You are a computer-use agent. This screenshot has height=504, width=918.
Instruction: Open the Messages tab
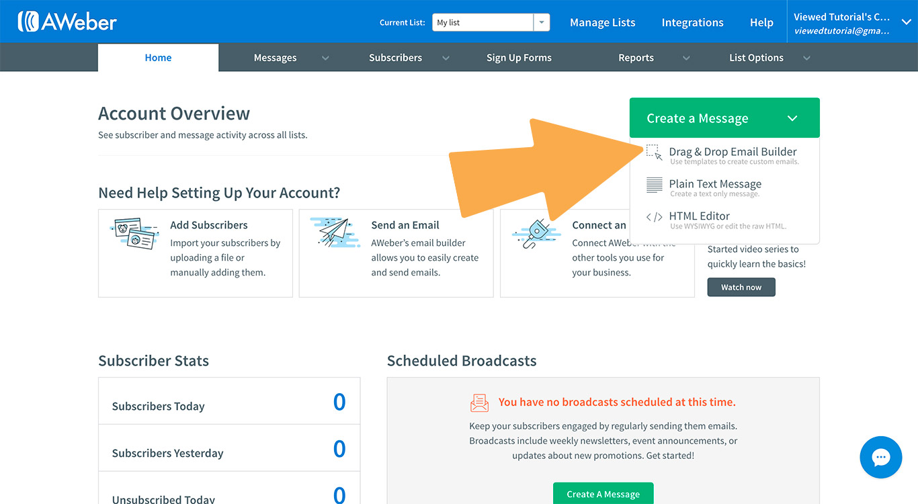(275, 58)
